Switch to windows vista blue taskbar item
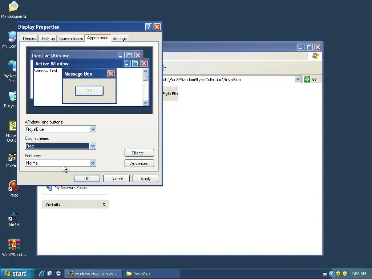 [x=93, y=274]
